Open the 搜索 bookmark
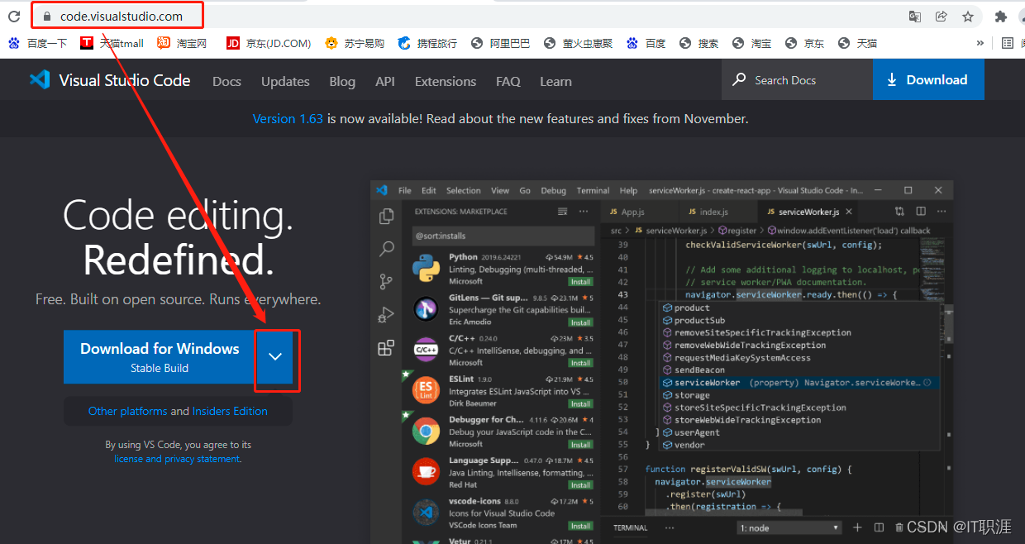1025x544 pixels. (699, 43)
